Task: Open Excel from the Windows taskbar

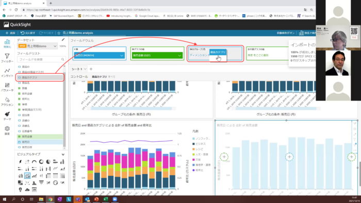Action: (106, 199)
